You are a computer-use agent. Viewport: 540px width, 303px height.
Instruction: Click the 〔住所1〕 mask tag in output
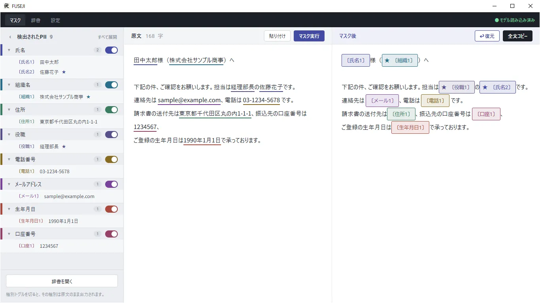[401, 114]
